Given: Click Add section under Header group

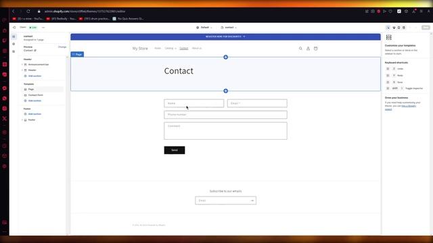Looking at the screenshot, I should click(x=35, y=76).
